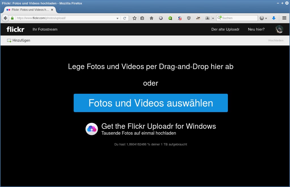
Task: Select the Flickr Fotos und Videos tab
Action: pos(29,10)
